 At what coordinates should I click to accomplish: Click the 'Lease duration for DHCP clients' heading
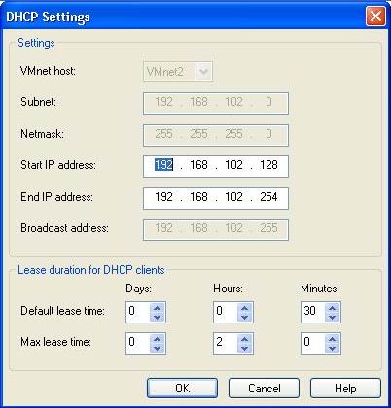click(x=91, y=270)
